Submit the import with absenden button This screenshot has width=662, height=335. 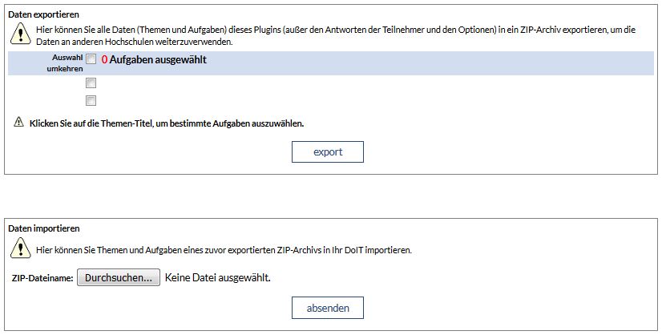pos(327,308)
